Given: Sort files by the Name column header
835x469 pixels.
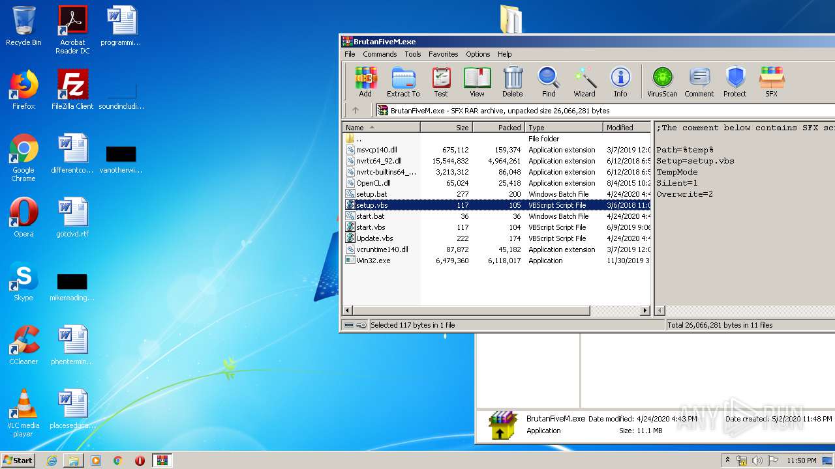Looking at the screenshot, I should pyautogui.click(x=381, y=128).
